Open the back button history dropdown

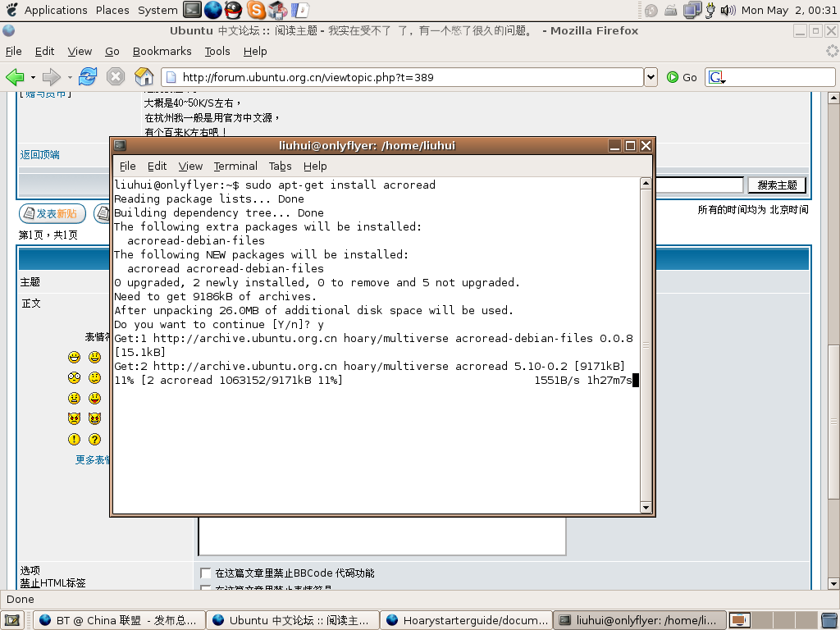pos(33,78)
